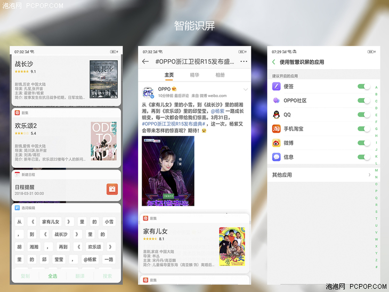Jump to letter M in the index bar
This screenshot has width=389, height=292.
376,170
